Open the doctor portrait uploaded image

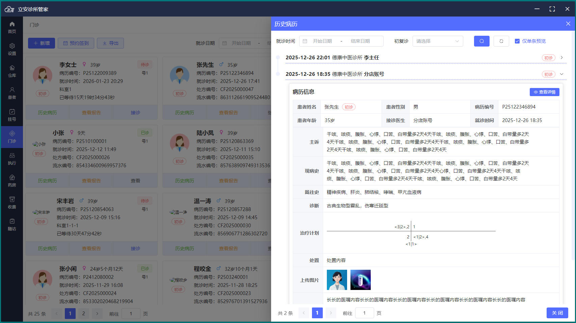pyautogui.click(x=337, y=280)
